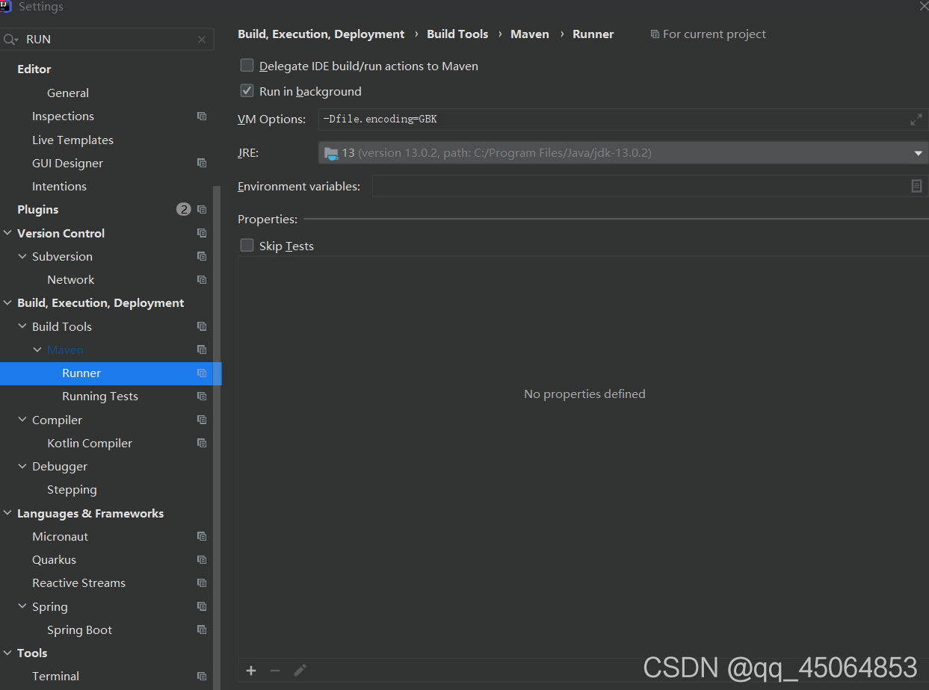The width and height of the screenshot is (929, 690).
Task: Click the project-level icon beside GUI Designer
Action: pos(202,163)
